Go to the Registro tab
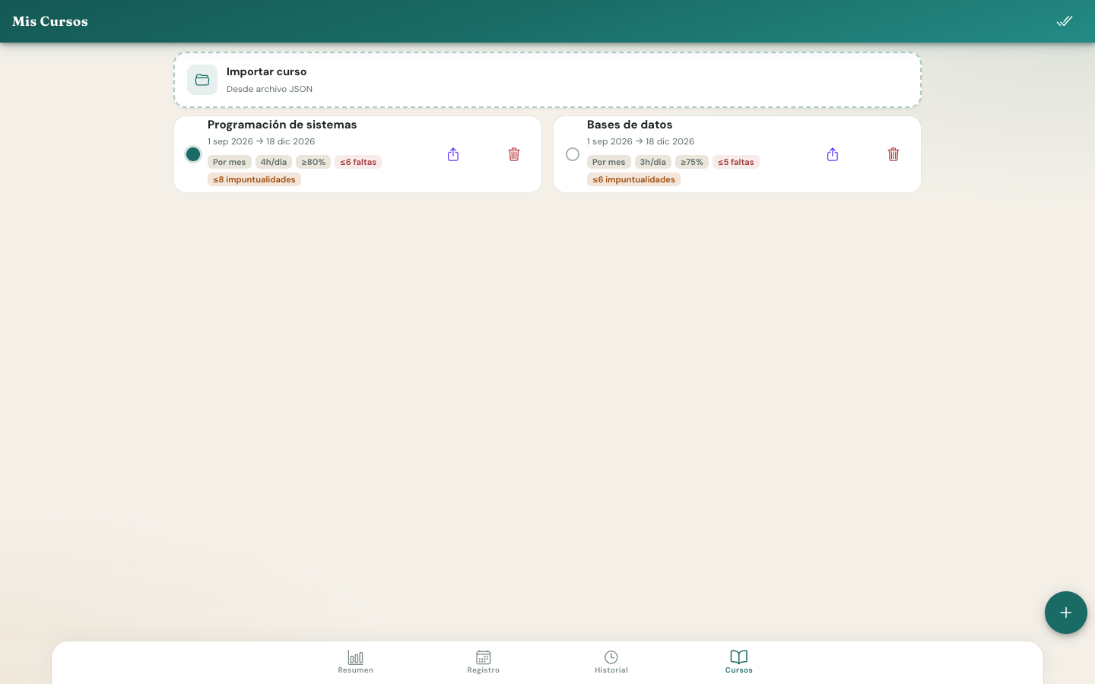The image size is (1095, 684). tap(484, 662)
